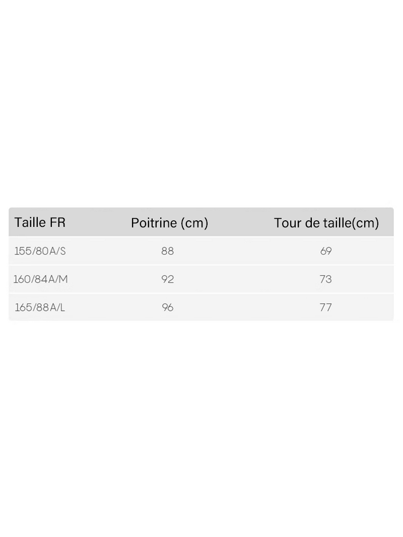Click the waist value 73
The width and height of the screenshot is (403, 537).
coord(326,279)
